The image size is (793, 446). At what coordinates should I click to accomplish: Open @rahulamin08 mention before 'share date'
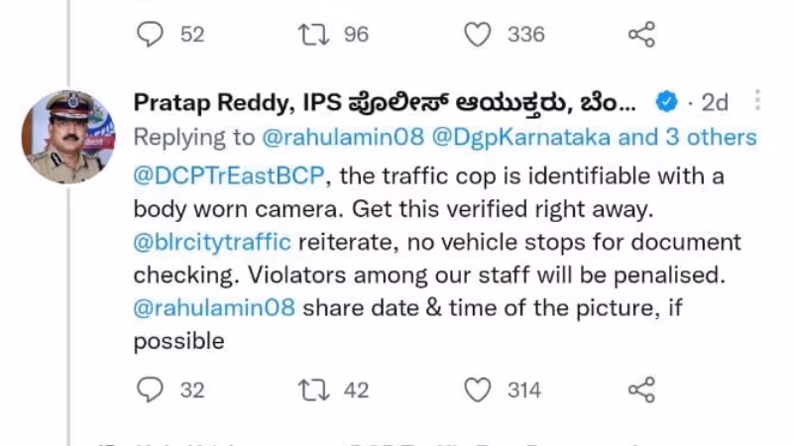pyautogui.click(x=214, y=307)
